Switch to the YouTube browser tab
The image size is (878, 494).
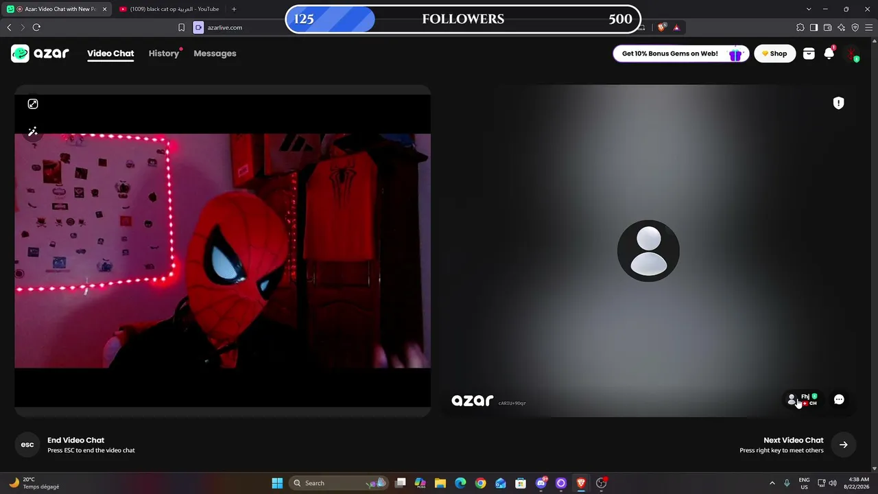(x=169, y=9)
